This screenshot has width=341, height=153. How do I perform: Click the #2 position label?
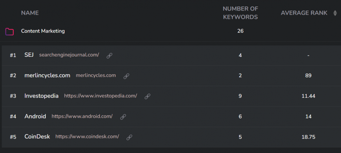click(13, 75)
